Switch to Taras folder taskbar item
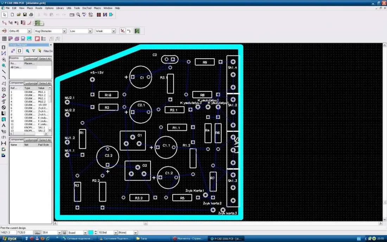387x242 pixels. pos(152,238)
